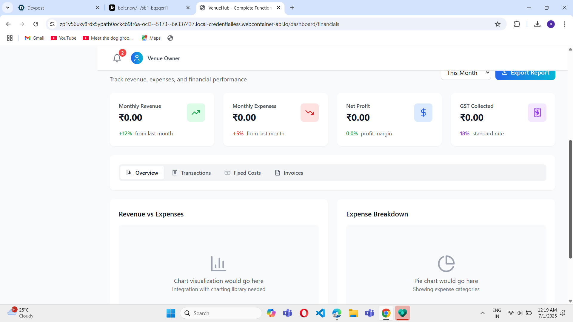Click the purple GST Collected receipt icon

(537, 112)
